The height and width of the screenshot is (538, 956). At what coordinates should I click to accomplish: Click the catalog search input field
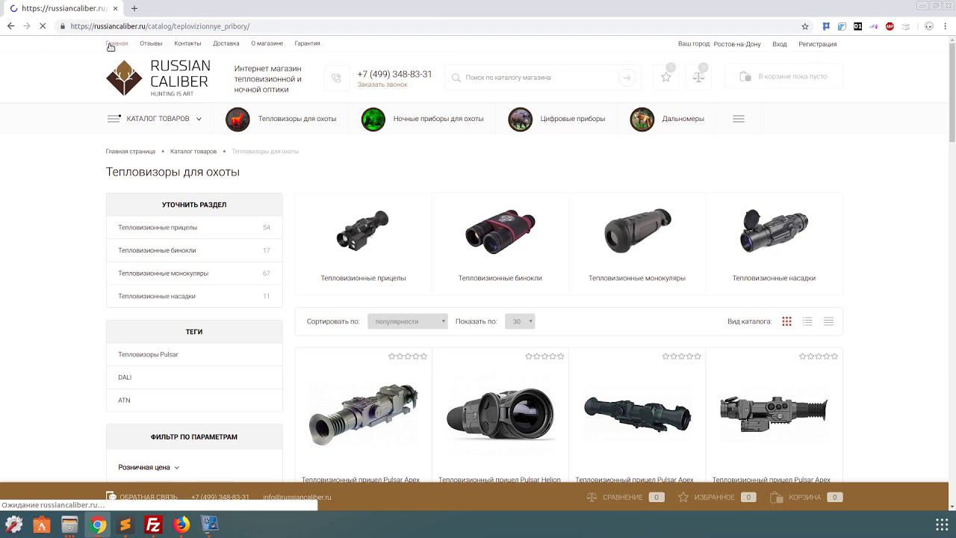(543, 78)
